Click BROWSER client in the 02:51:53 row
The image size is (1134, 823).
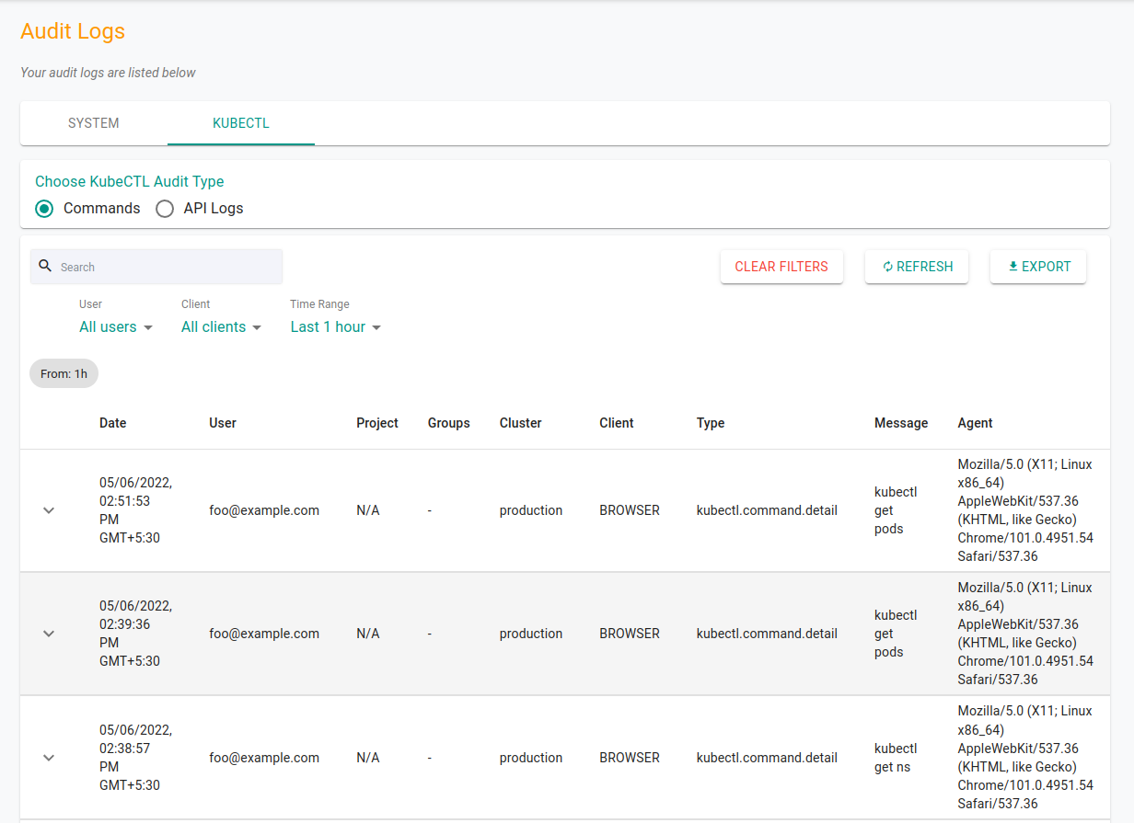pyautogui.click(x=630, y=510)
